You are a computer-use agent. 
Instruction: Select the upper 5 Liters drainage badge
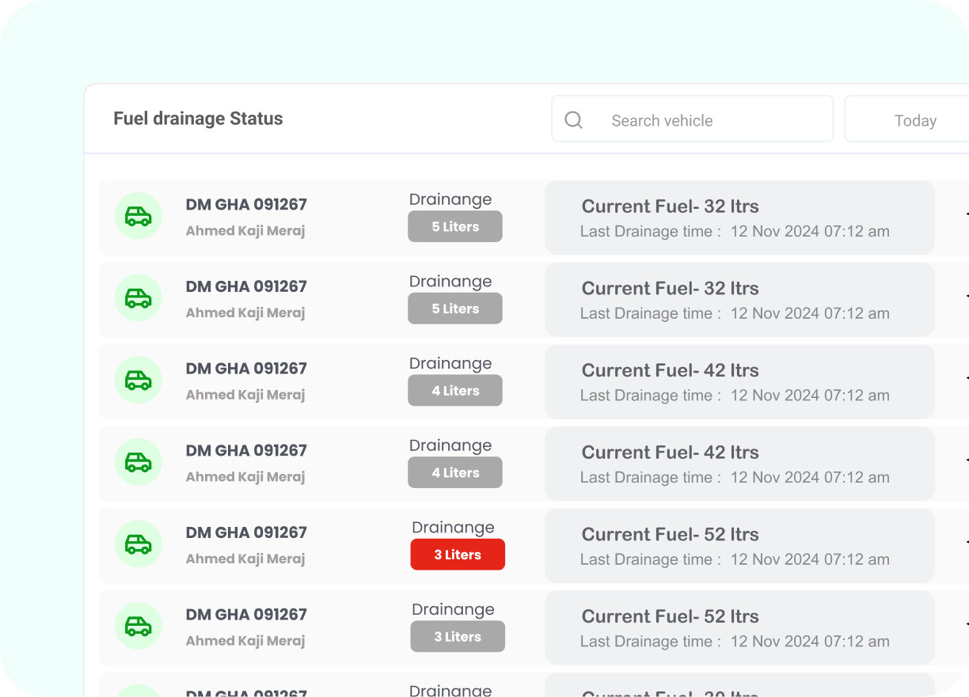(x=455, y=226)
